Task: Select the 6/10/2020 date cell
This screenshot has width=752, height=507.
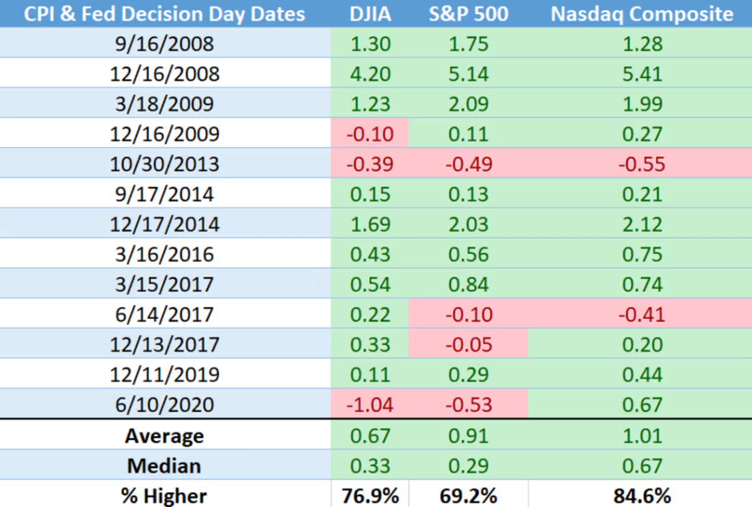Action: (x=164, y=404)
